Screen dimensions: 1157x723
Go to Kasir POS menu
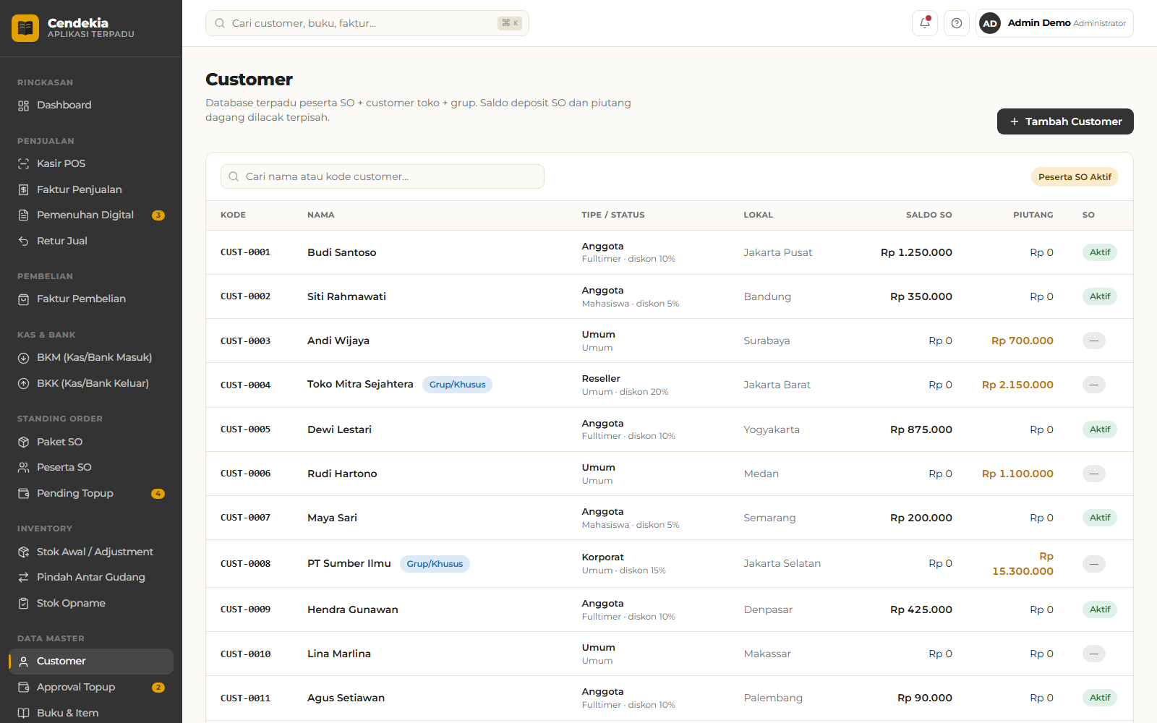click(91, 164)
